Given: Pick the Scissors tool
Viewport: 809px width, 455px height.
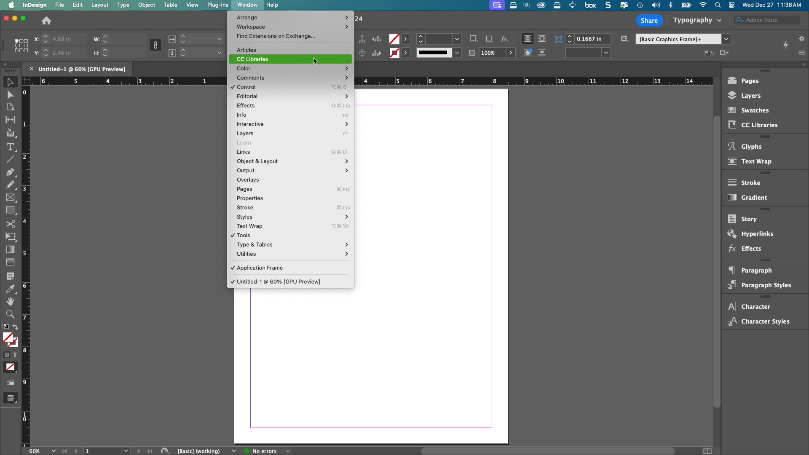Looking at the screenshot, I should pos(10,224).
